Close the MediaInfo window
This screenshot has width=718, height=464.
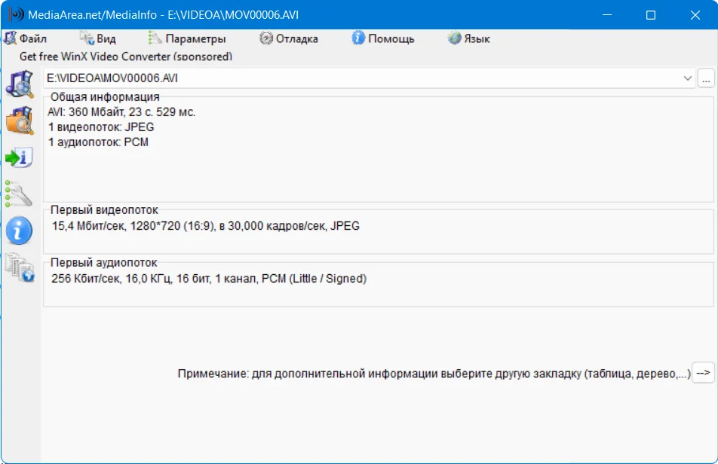point(695,14)
